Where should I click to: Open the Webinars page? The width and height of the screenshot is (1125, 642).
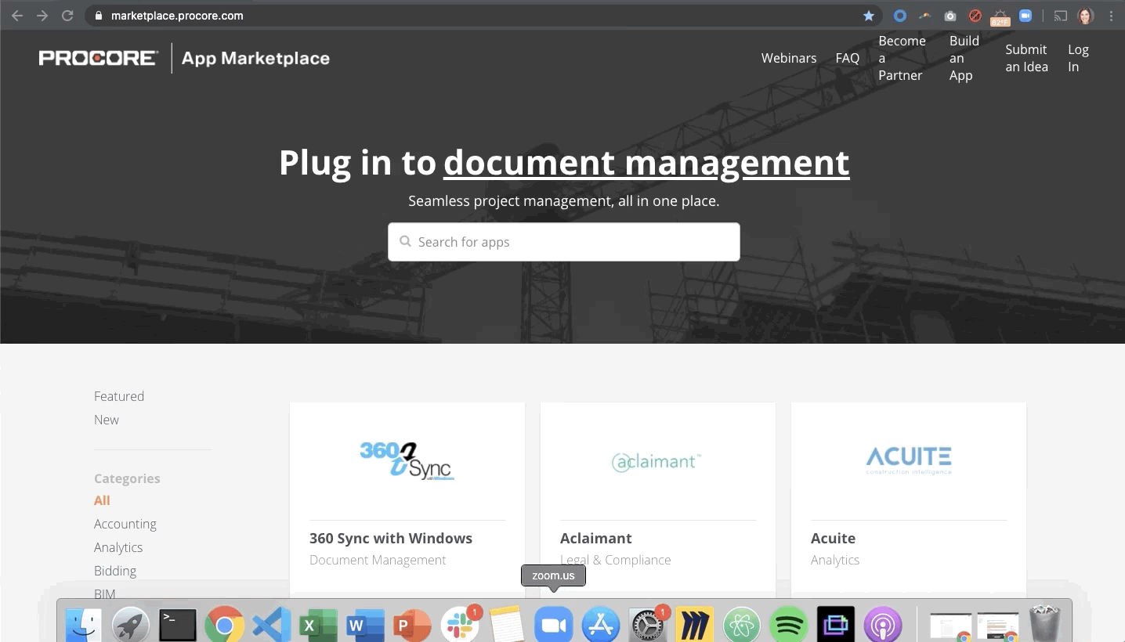tap(788, 58)
